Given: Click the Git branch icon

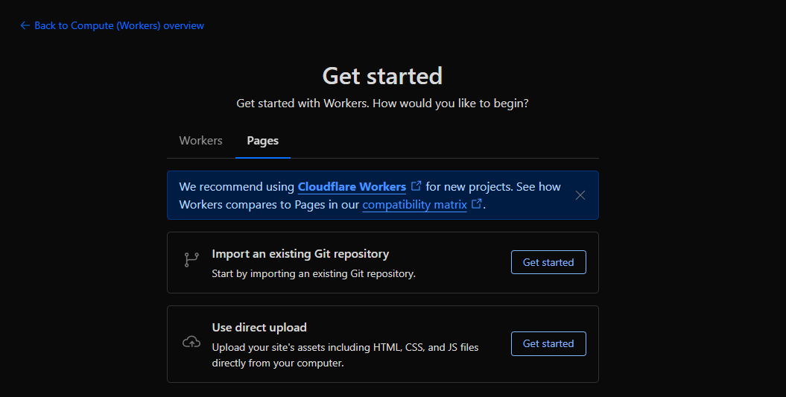Looking at the screenshot, I should (x=191, y=260).
